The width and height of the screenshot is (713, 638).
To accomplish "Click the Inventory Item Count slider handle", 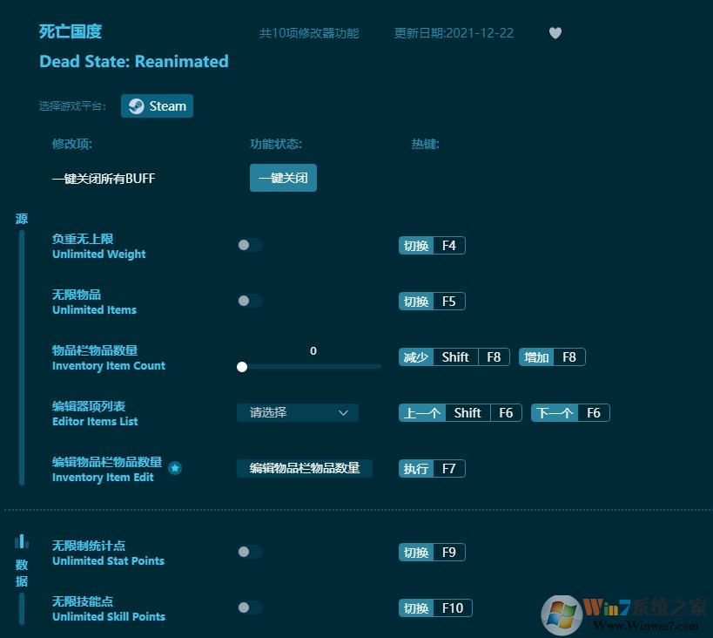I will [242, 367].
